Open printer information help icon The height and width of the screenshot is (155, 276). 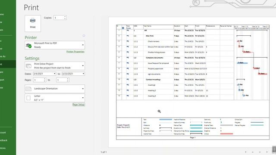coord(84,36)
